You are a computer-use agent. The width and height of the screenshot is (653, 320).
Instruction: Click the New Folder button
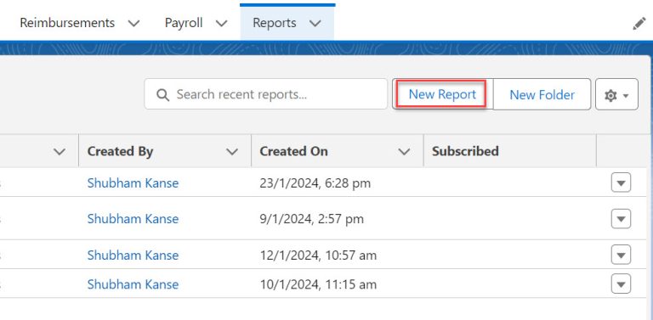pyautogui.click(x=542, y=95)
